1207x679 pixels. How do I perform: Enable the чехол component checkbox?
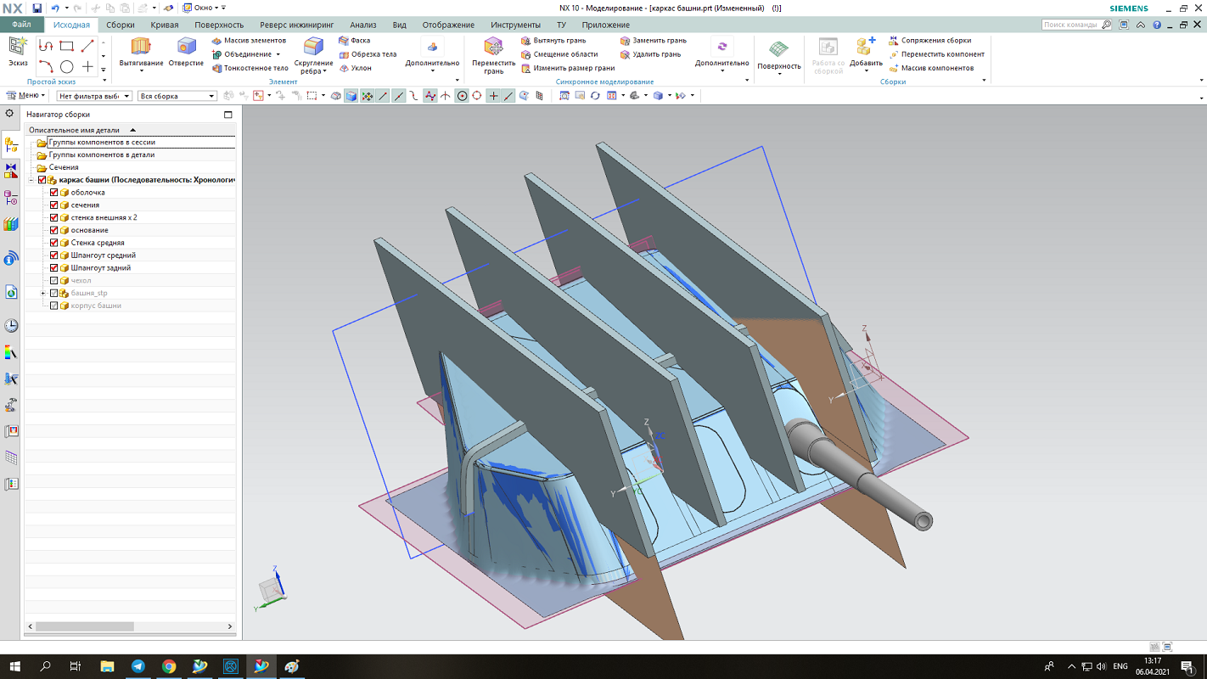pos(54,281)
